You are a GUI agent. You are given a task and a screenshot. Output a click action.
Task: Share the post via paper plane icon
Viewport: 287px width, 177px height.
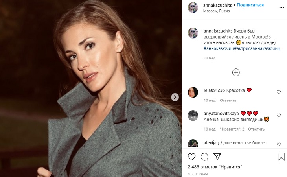coord(217,157)
